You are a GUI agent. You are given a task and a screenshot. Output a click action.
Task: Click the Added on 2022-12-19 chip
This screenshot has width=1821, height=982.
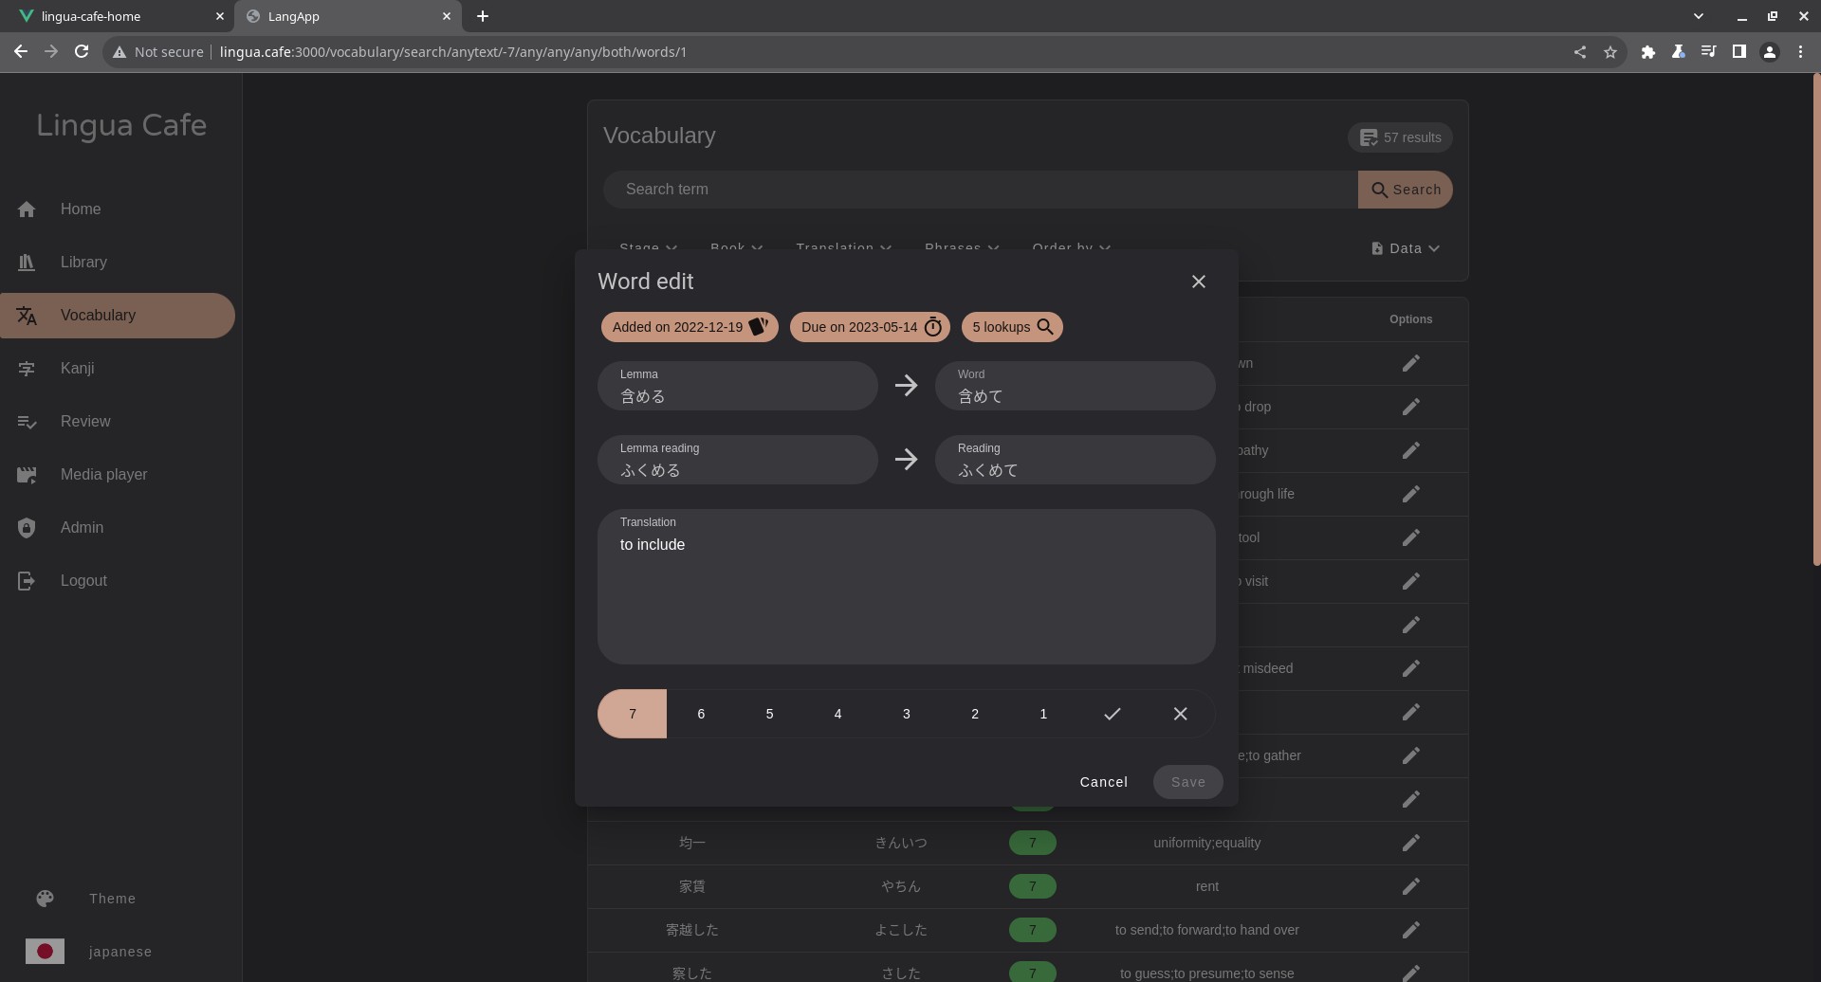pos(689,327)
